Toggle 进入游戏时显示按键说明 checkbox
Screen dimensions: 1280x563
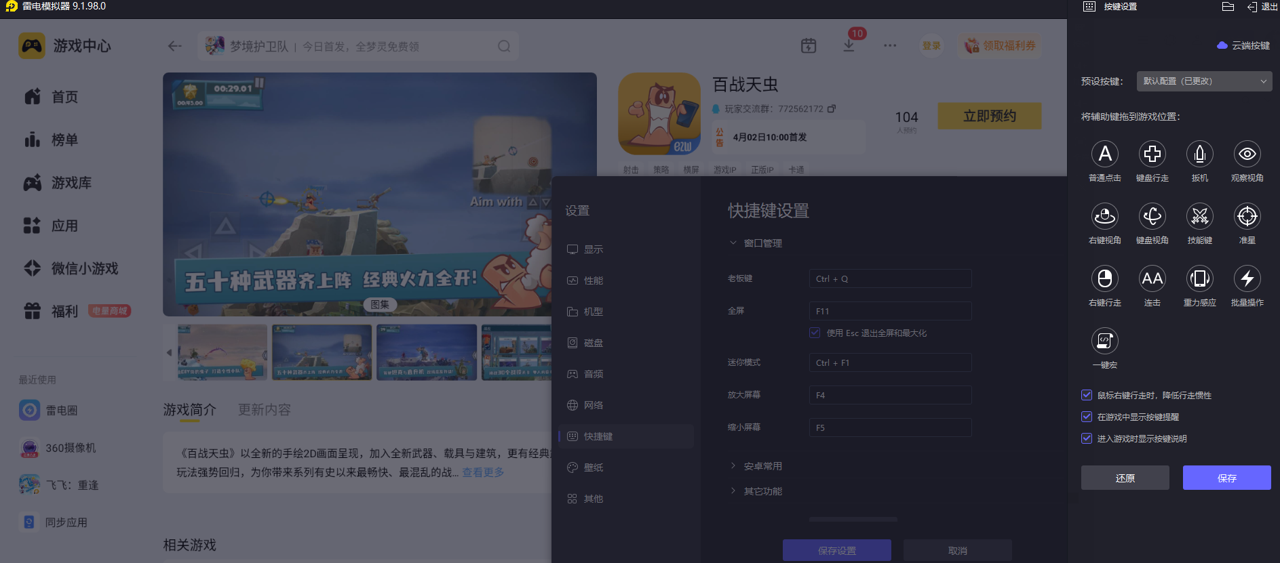pyautogui.click(x=1087, y=438)
